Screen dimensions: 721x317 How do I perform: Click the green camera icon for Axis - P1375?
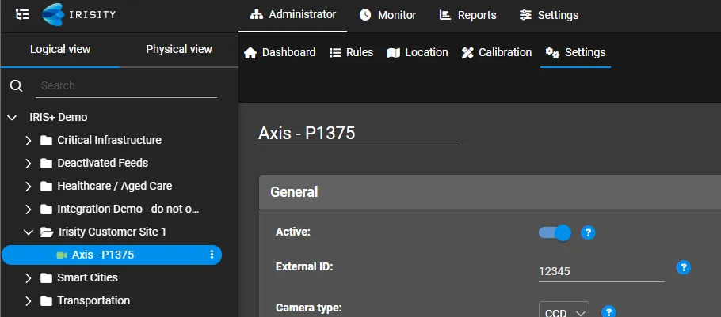[62, 255]
